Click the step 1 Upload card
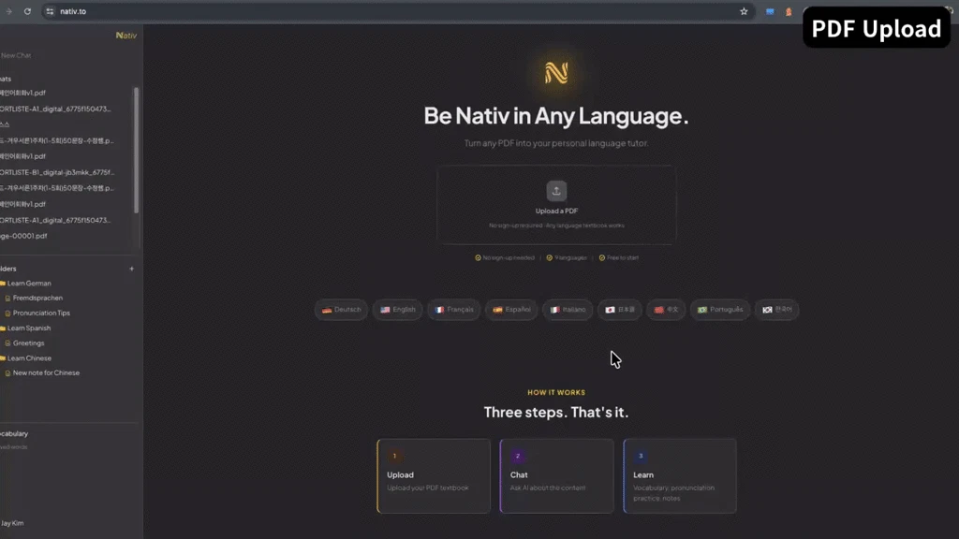Screen dimensions: 959x539 (x=434, y=476)
